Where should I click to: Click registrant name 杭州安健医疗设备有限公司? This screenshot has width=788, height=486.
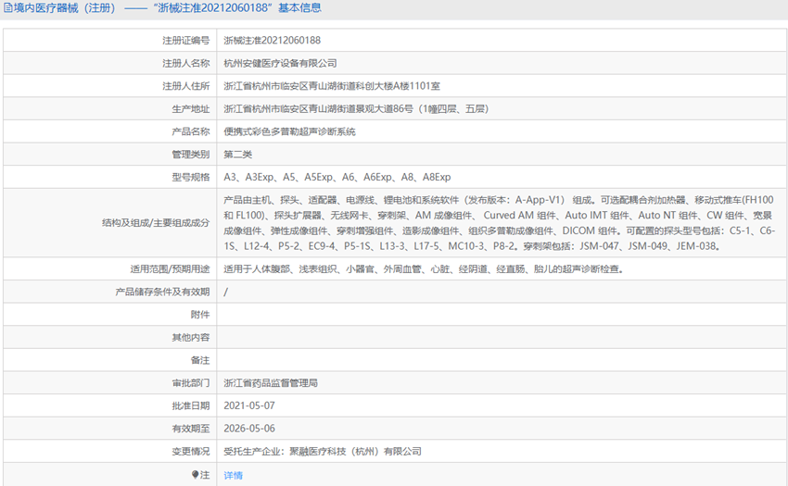(x=280, y=63)
